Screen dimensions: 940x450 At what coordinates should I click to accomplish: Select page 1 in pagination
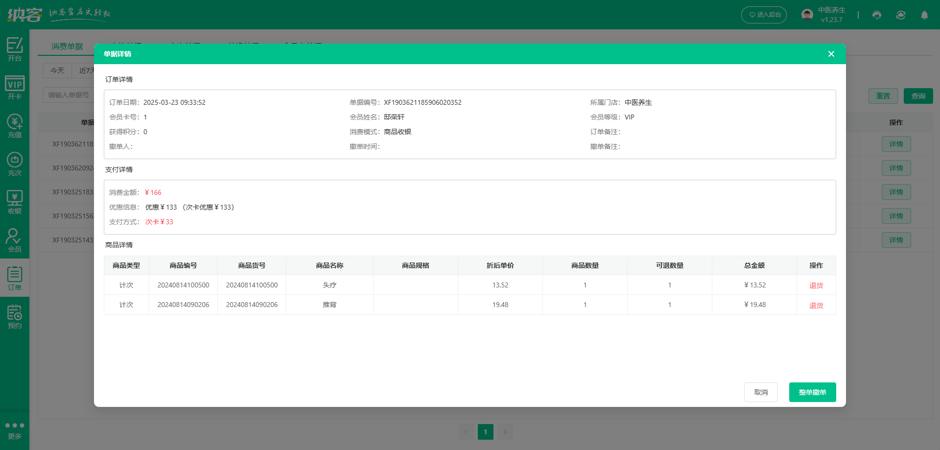(x=486, y=432)
